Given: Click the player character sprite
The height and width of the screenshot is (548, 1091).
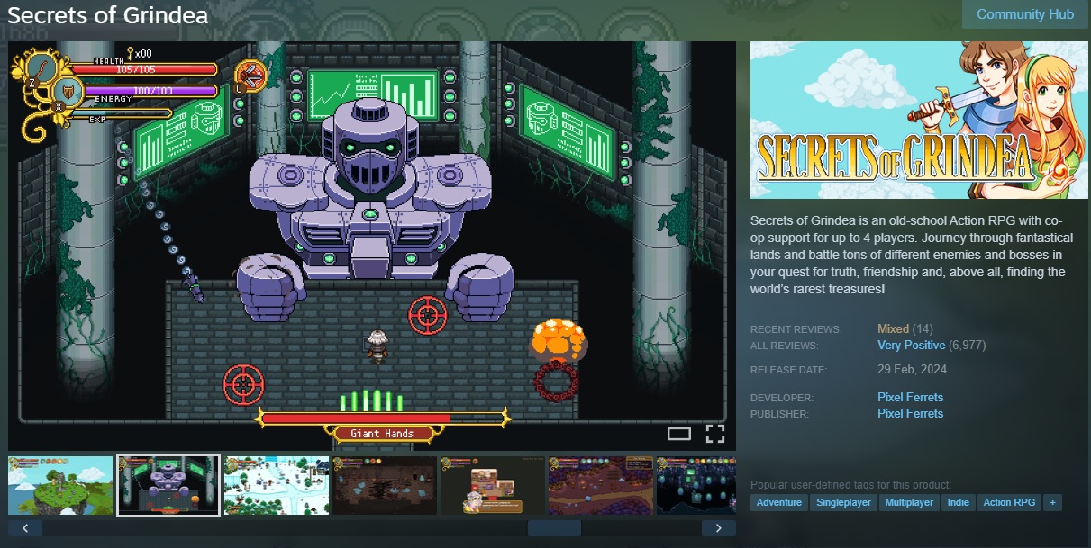Looking at the screenshot, I should coord(377,346).
